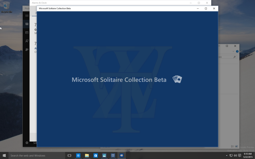The image size is (255, 159).
Task: Click the fourth sidebar icon in Photos
Action: coord(27,49)
